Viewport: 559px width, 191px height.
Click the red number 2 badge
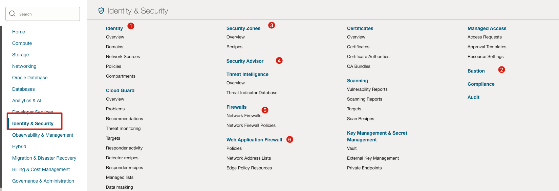[502, 70]
